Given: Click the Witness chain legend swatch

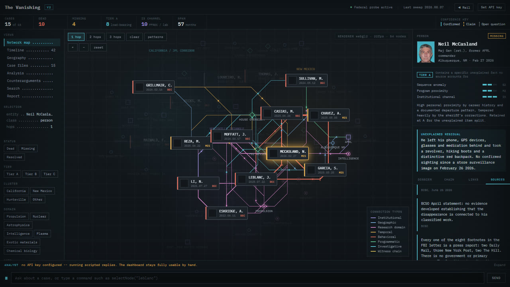Looking at the screenshot, I should [x=373, y=251].
